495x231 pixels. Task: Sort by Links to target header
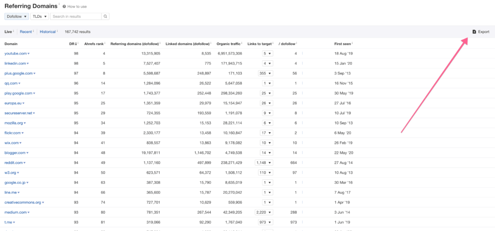click(260, 43)
